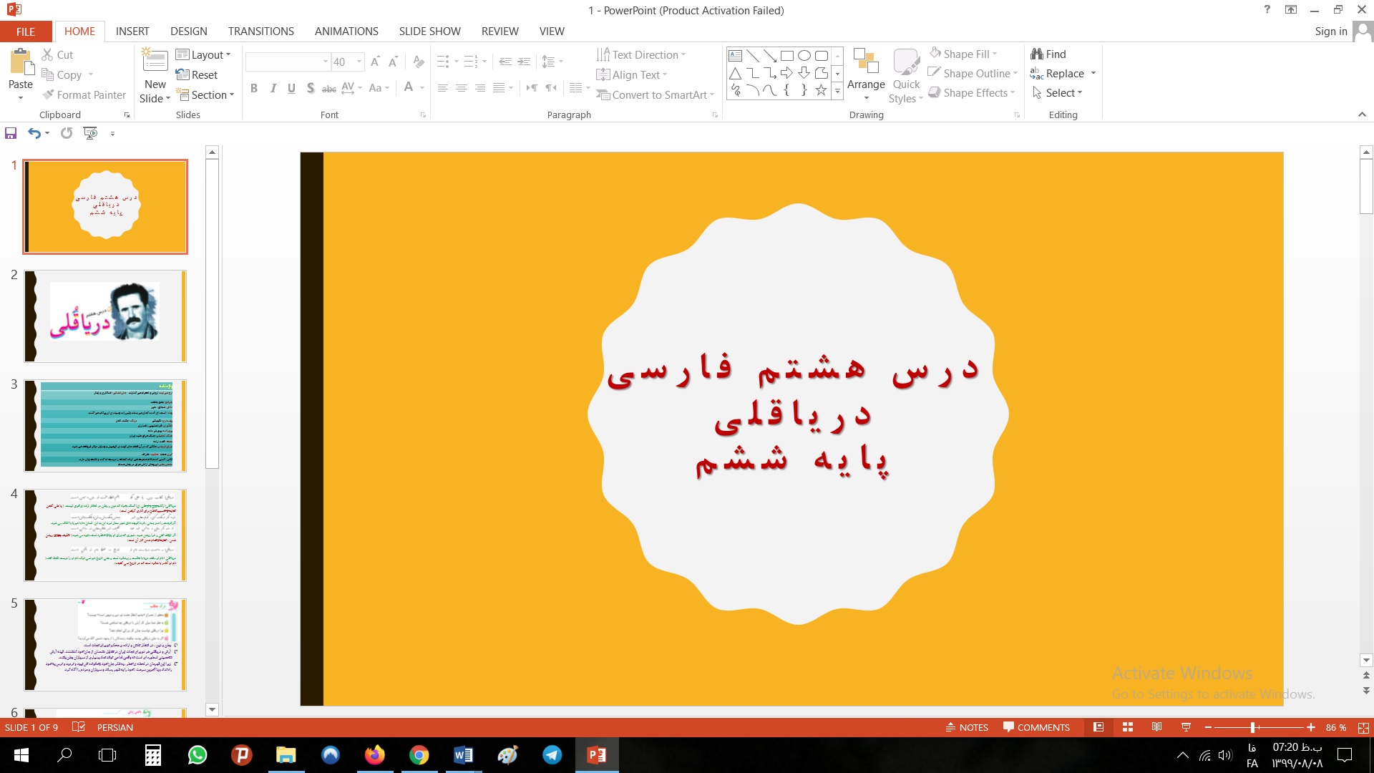This screenshot has height=773, width=1374.
Task: Open Slide Sorter view from status bar
Action: click(x=1128, y=727)
